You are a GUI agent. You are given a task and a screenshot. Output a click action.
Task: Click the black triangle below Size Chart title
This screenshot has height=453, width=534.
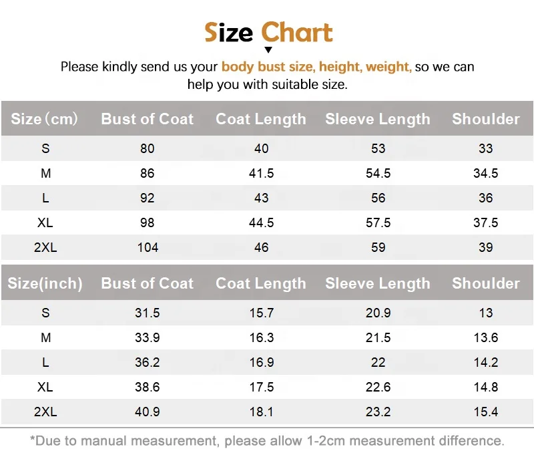268,50
